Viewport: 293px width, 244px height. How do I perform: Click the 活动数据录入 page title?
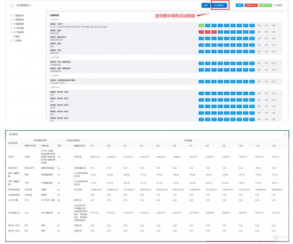(24, 5)
